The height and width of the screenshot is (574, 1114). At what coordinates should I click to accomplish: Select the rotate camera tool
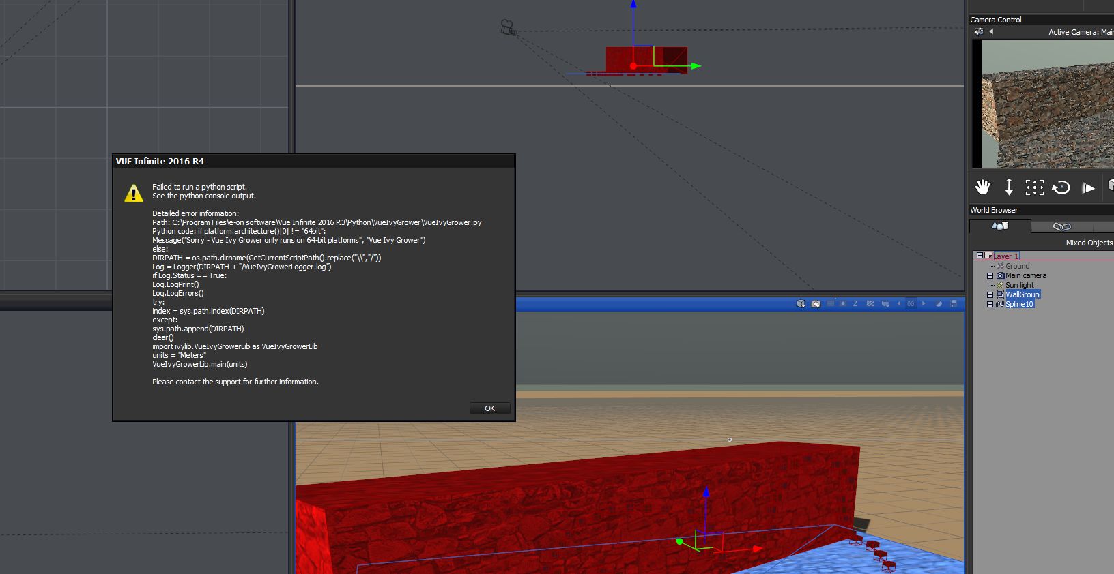tap(1061, 187)
